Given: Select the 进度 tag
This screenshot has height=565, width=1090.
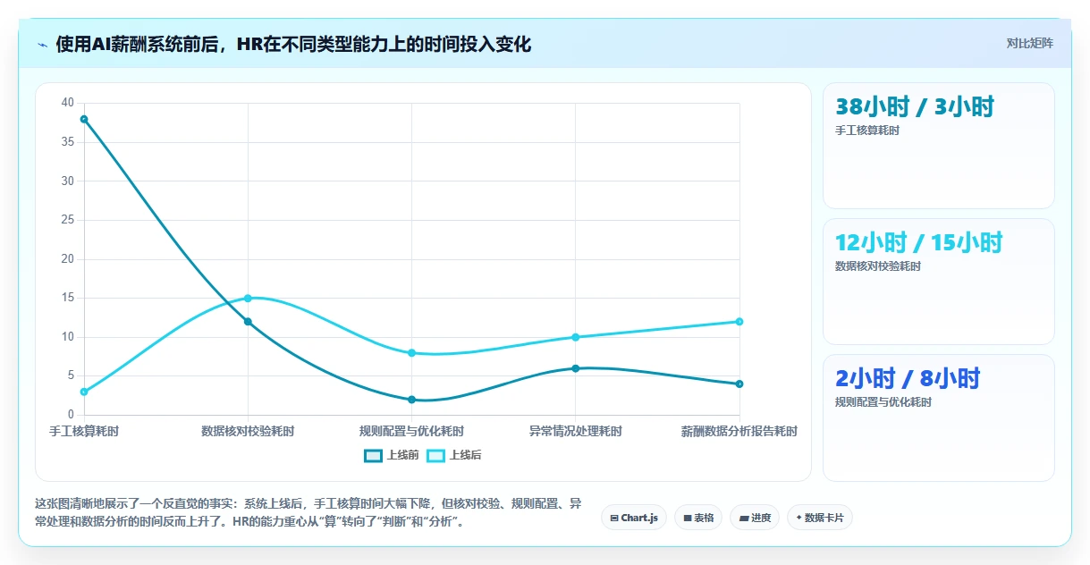Looking at the screenshot, I should (x=755, y=518).
